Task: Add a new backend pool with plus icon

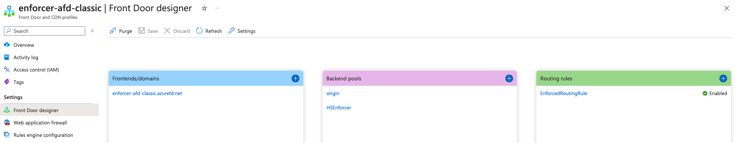Action: [509, 78]
